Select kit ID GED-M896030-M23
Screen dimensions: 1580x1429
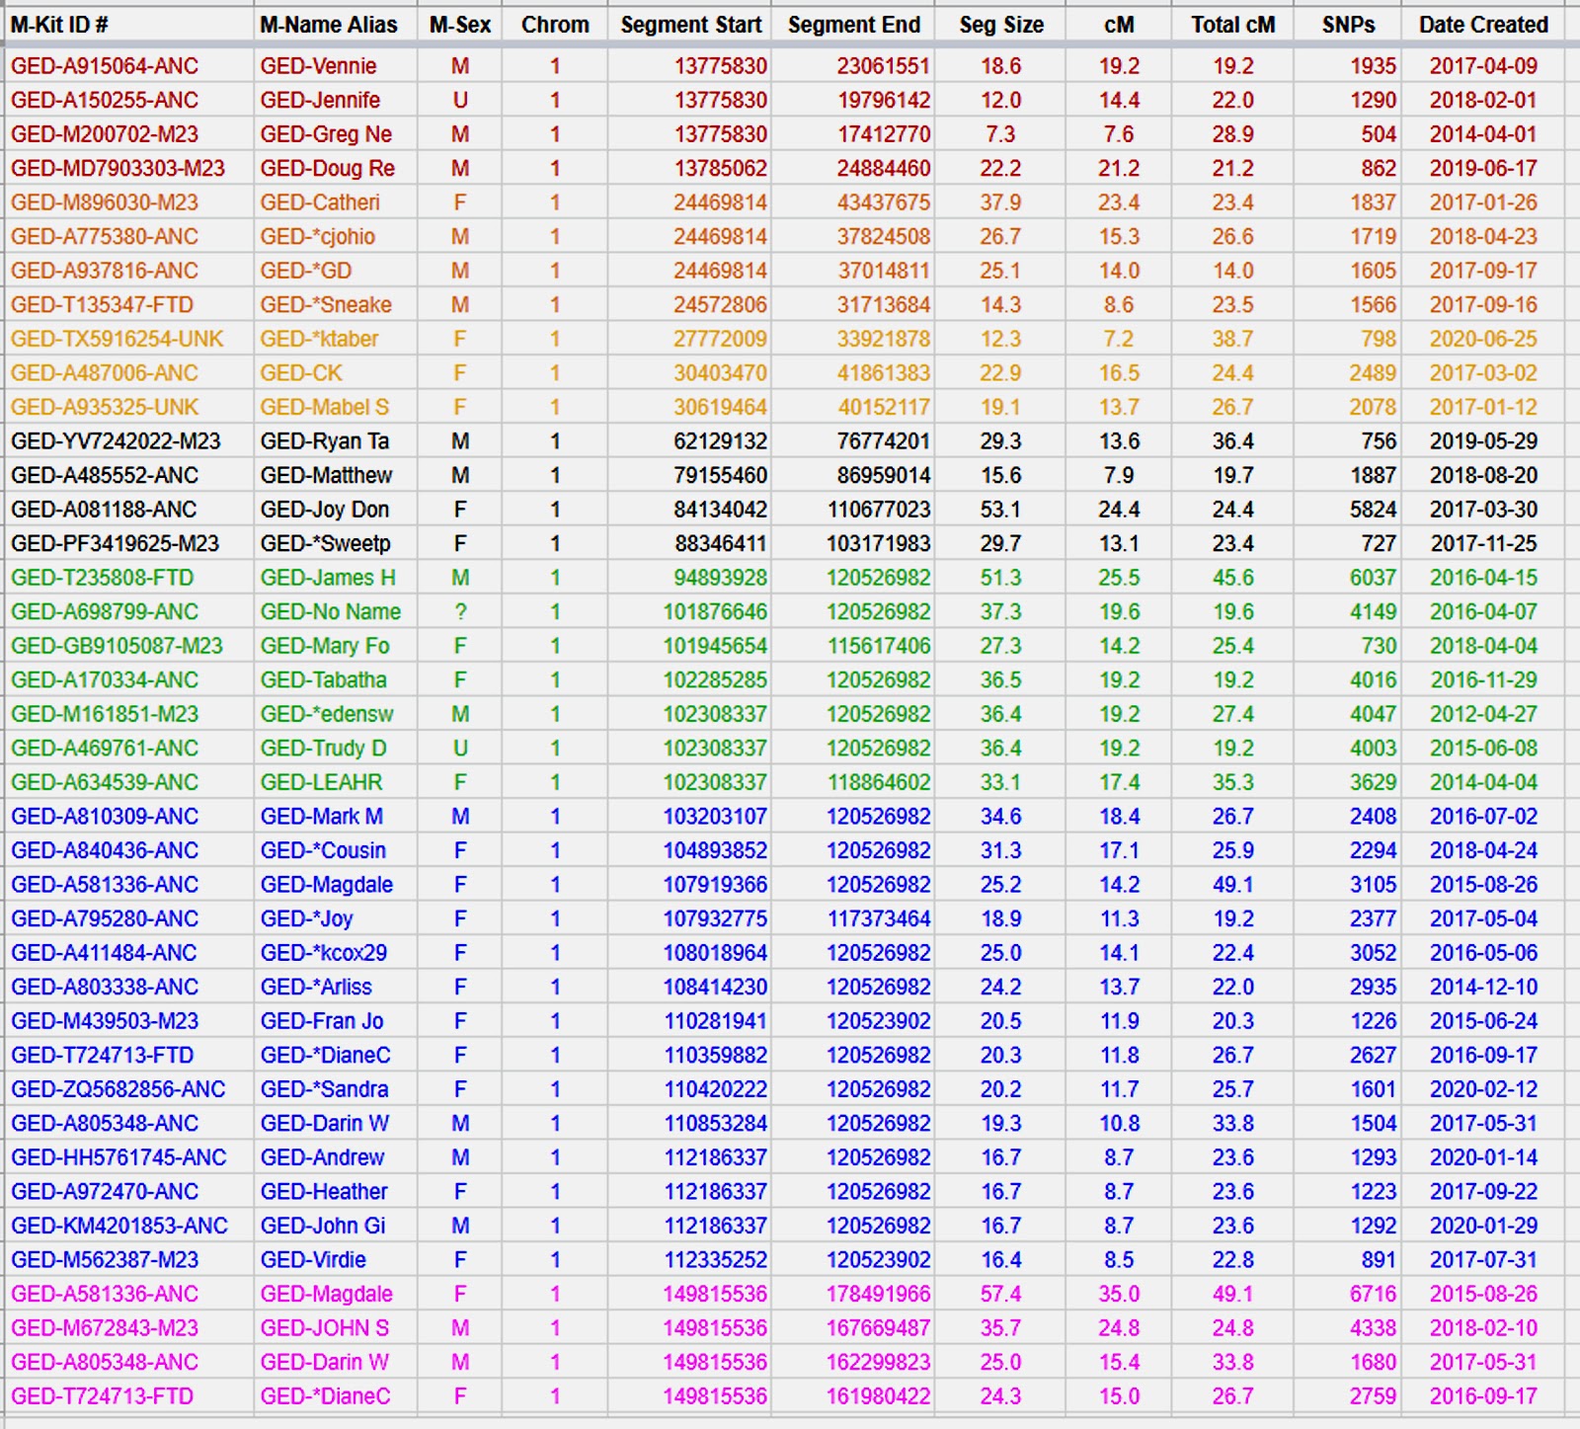(x=105, y=202)
